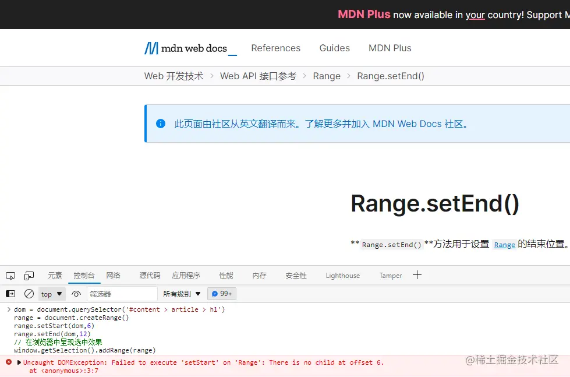This screenshot has width=570, height=377.
Task: Open the References menu
Action: pos(275,48)
